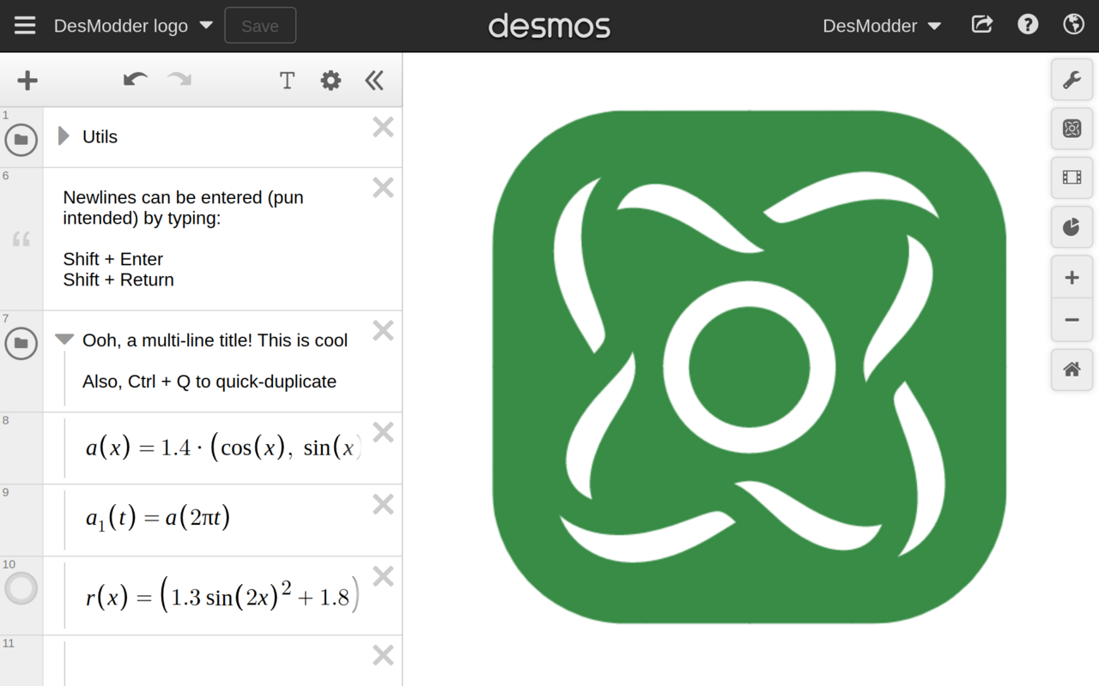
Task: Delete the Newlines note
Action: click(383, 188)
